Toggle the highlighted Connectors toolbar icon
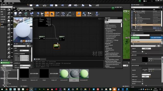Image resolution: width=163 pixels, height=91 pixels. 47,14
